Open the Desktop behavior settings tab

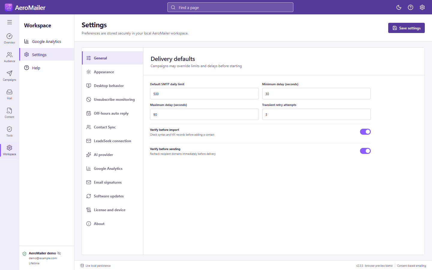[x=112, y=85]
